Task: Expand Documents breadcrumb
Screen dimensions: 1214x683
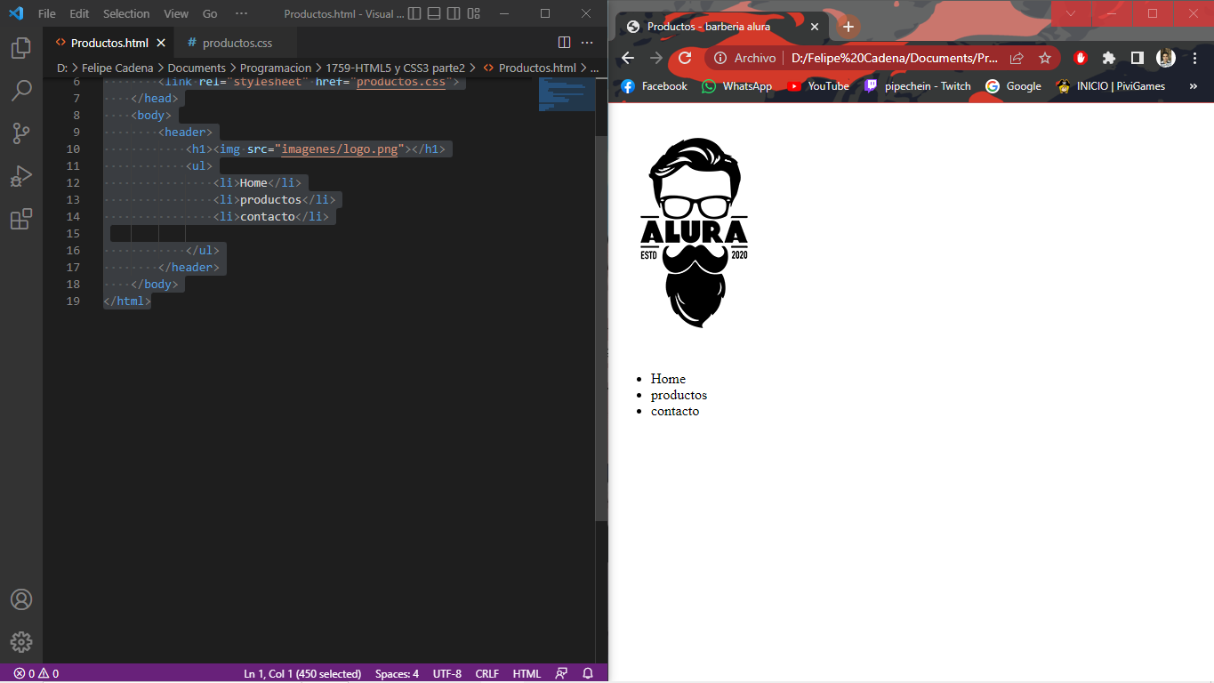Action: pos(197,68)
